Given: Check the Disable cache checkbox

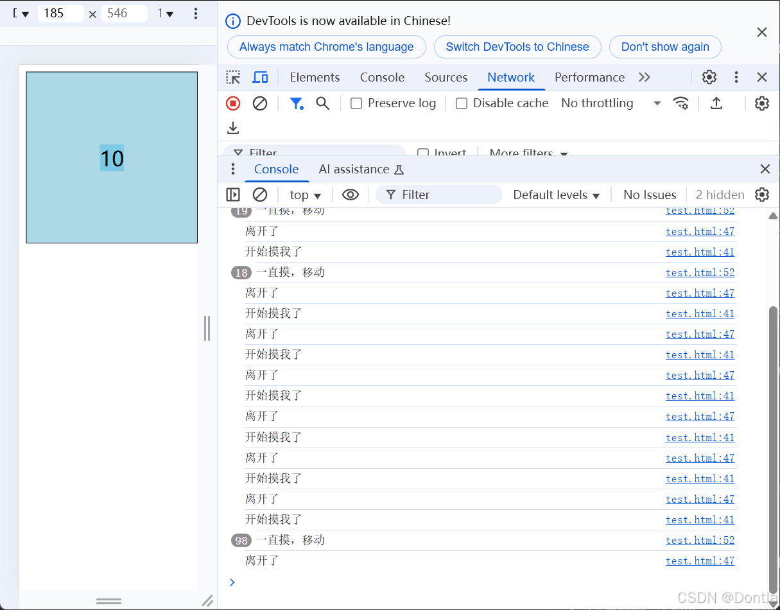Looking at the screenshot, I should (x=461, y=103).
